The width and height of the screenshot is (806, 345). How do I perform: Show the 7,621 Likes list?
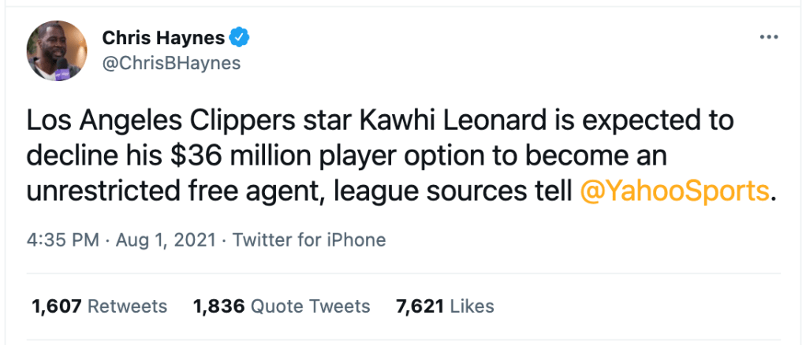click(x=445, y=306)
